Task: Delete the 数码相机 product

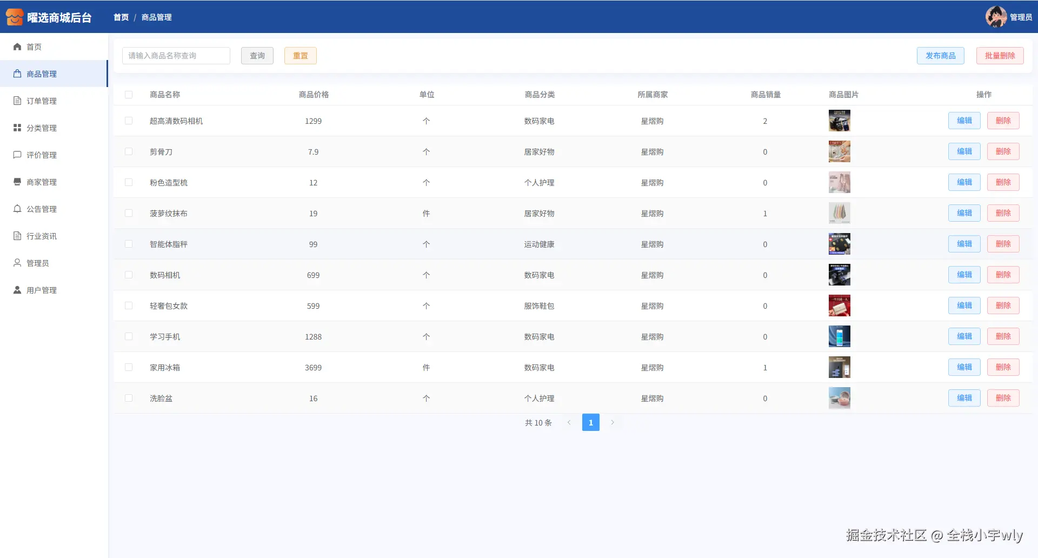Action: 1003,275
